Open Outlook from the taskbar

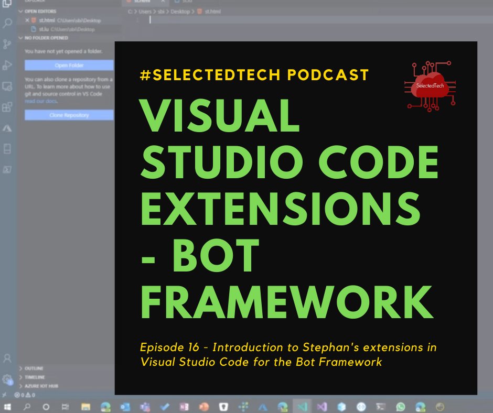(125, 407)
